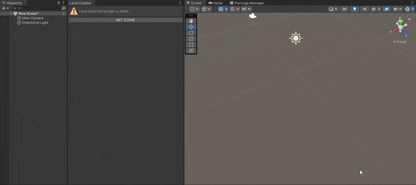416x185 pixels.
Task: Open create object dropdown arrow in Hierarchy
Action: coord(8,8)
